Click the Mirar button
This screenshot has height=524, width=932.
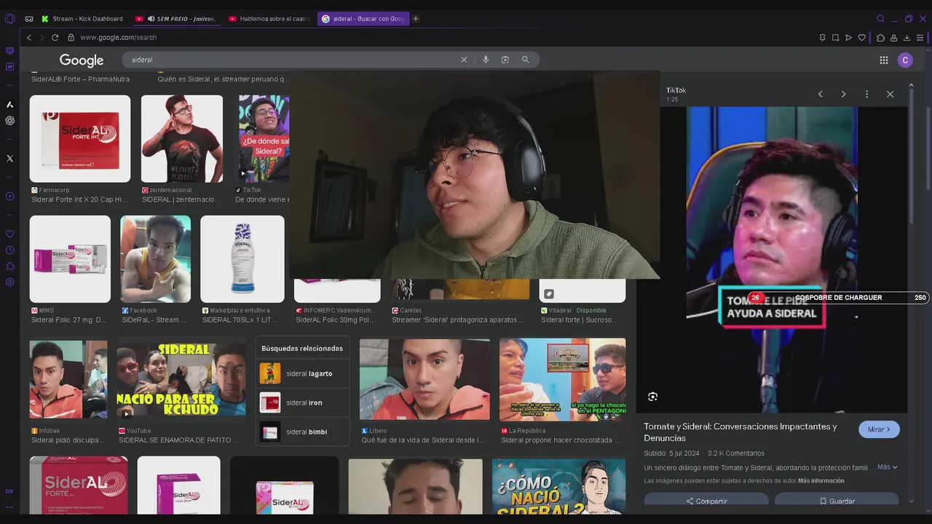[x=879, y=429]
